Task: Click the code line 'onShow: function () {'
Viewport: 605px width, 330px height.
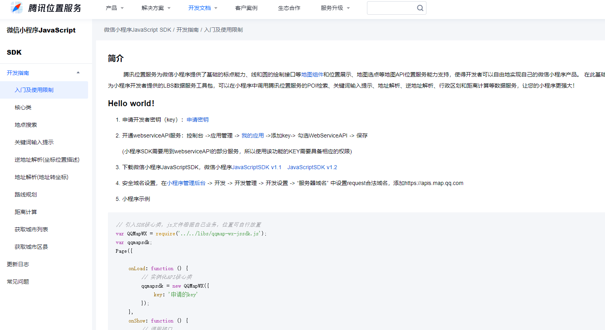Action: click(158, 321)
